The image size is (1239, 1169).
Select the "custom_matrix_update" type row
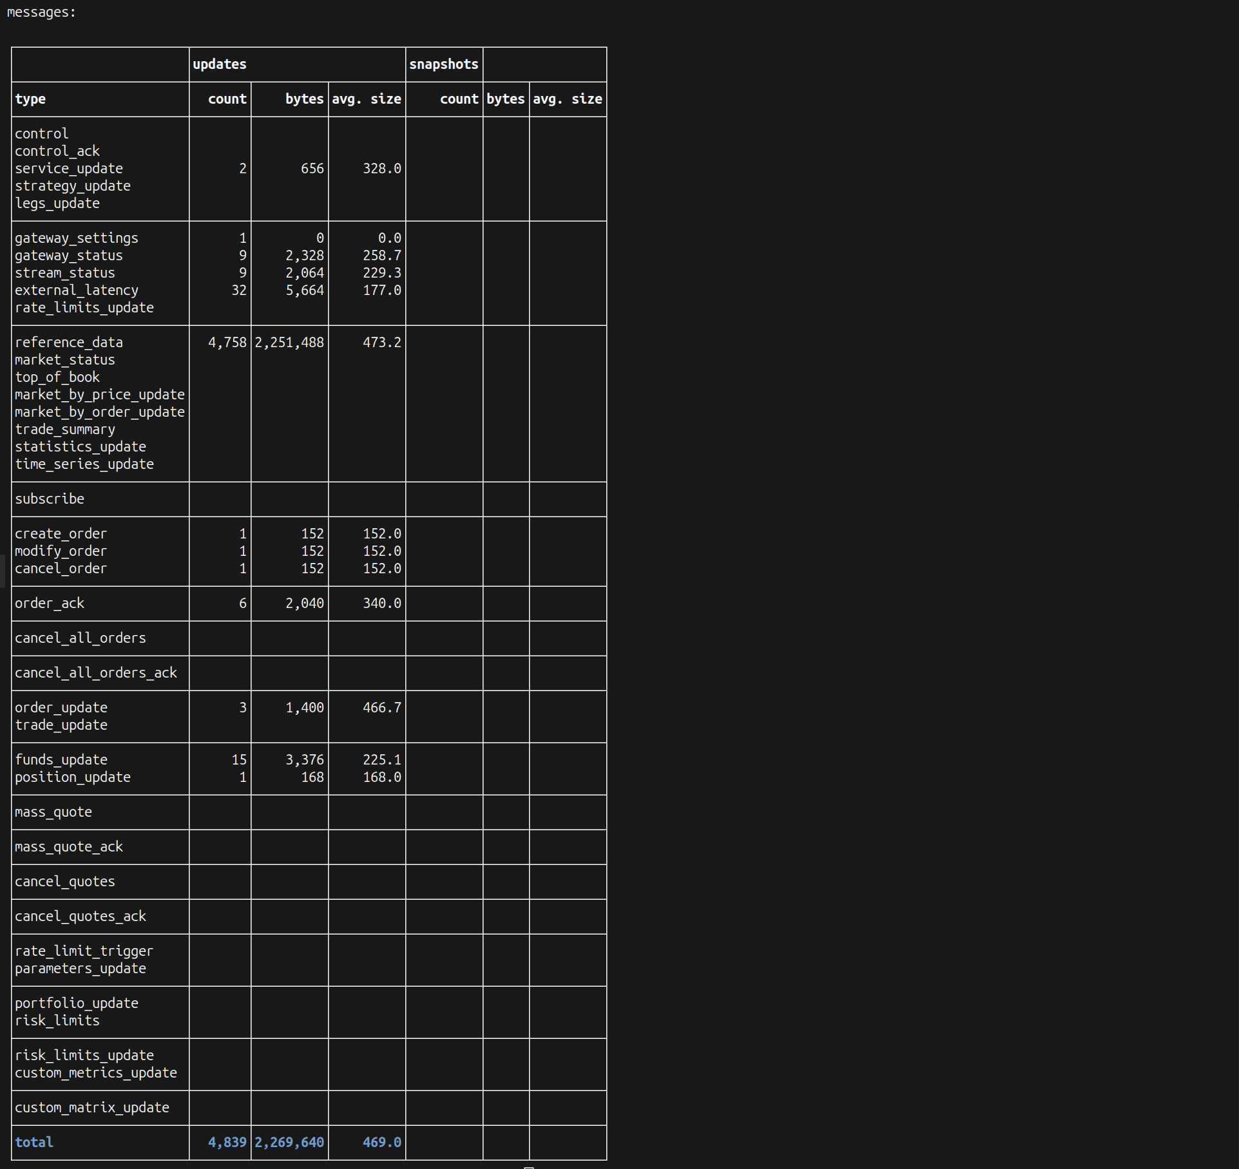92,1108
